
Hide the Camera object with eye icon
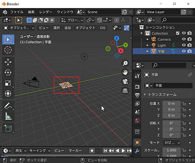(x=183, y=39)
